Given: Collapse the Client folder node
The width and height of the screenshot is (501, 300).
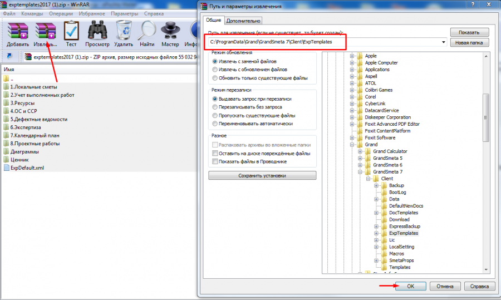Looking at the screenshot, I should 368,179.
